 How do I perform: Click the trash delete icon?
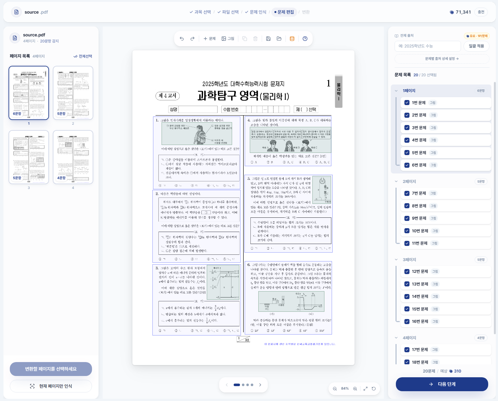pyautogui.click(x=255, y=39)
